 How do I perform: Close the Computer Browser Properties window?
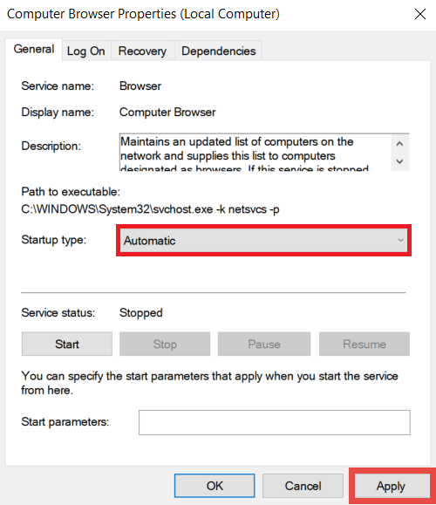pos(420,14)
